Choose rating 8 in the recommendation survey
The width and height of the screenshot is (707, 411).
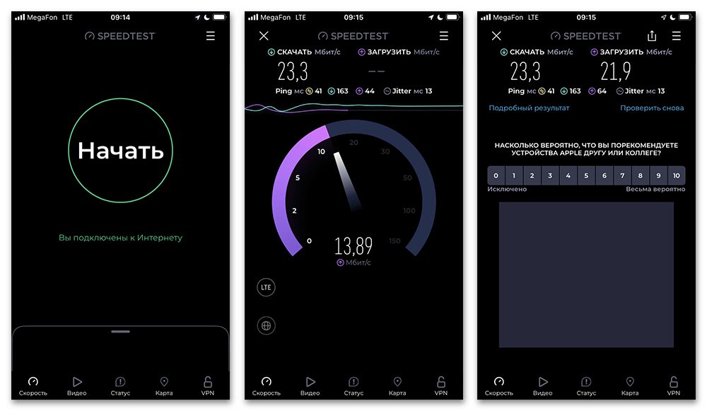click(641, 175)
